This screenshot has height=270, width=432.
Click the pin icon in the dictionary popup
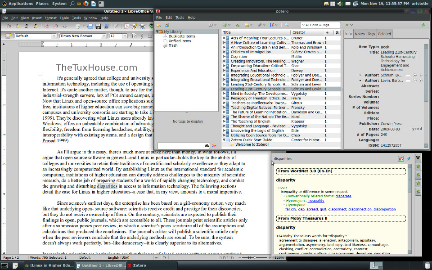click(409, 158)
